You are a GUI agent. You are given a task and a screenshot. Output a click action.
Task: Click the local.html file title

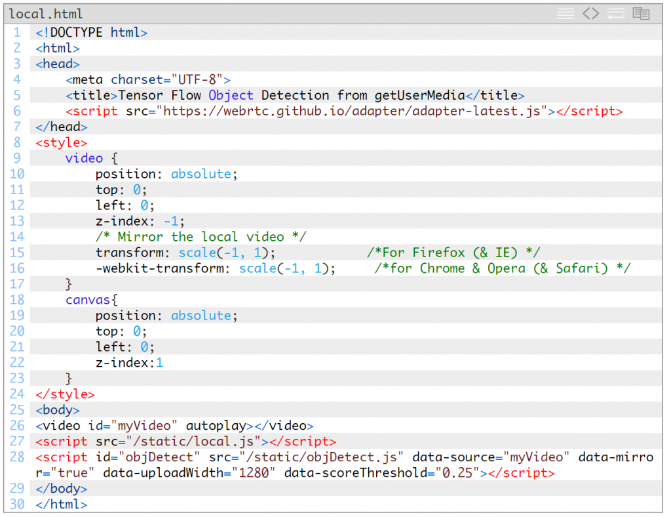46,14
